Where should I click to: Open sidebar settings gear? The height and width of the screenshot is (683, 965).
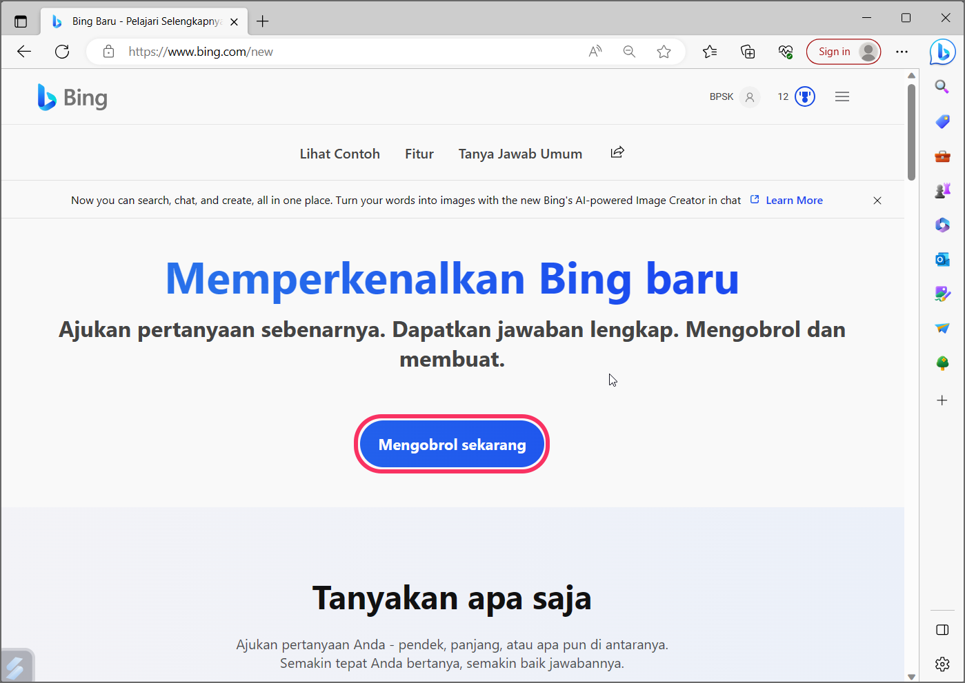coord(942,664)
